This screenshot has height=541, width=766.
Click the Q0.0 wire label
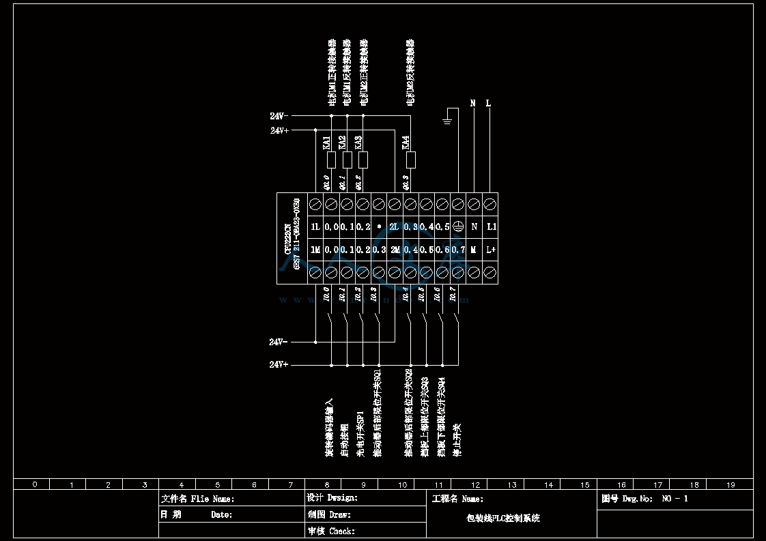pyautogui.click(x=327, y=183)
